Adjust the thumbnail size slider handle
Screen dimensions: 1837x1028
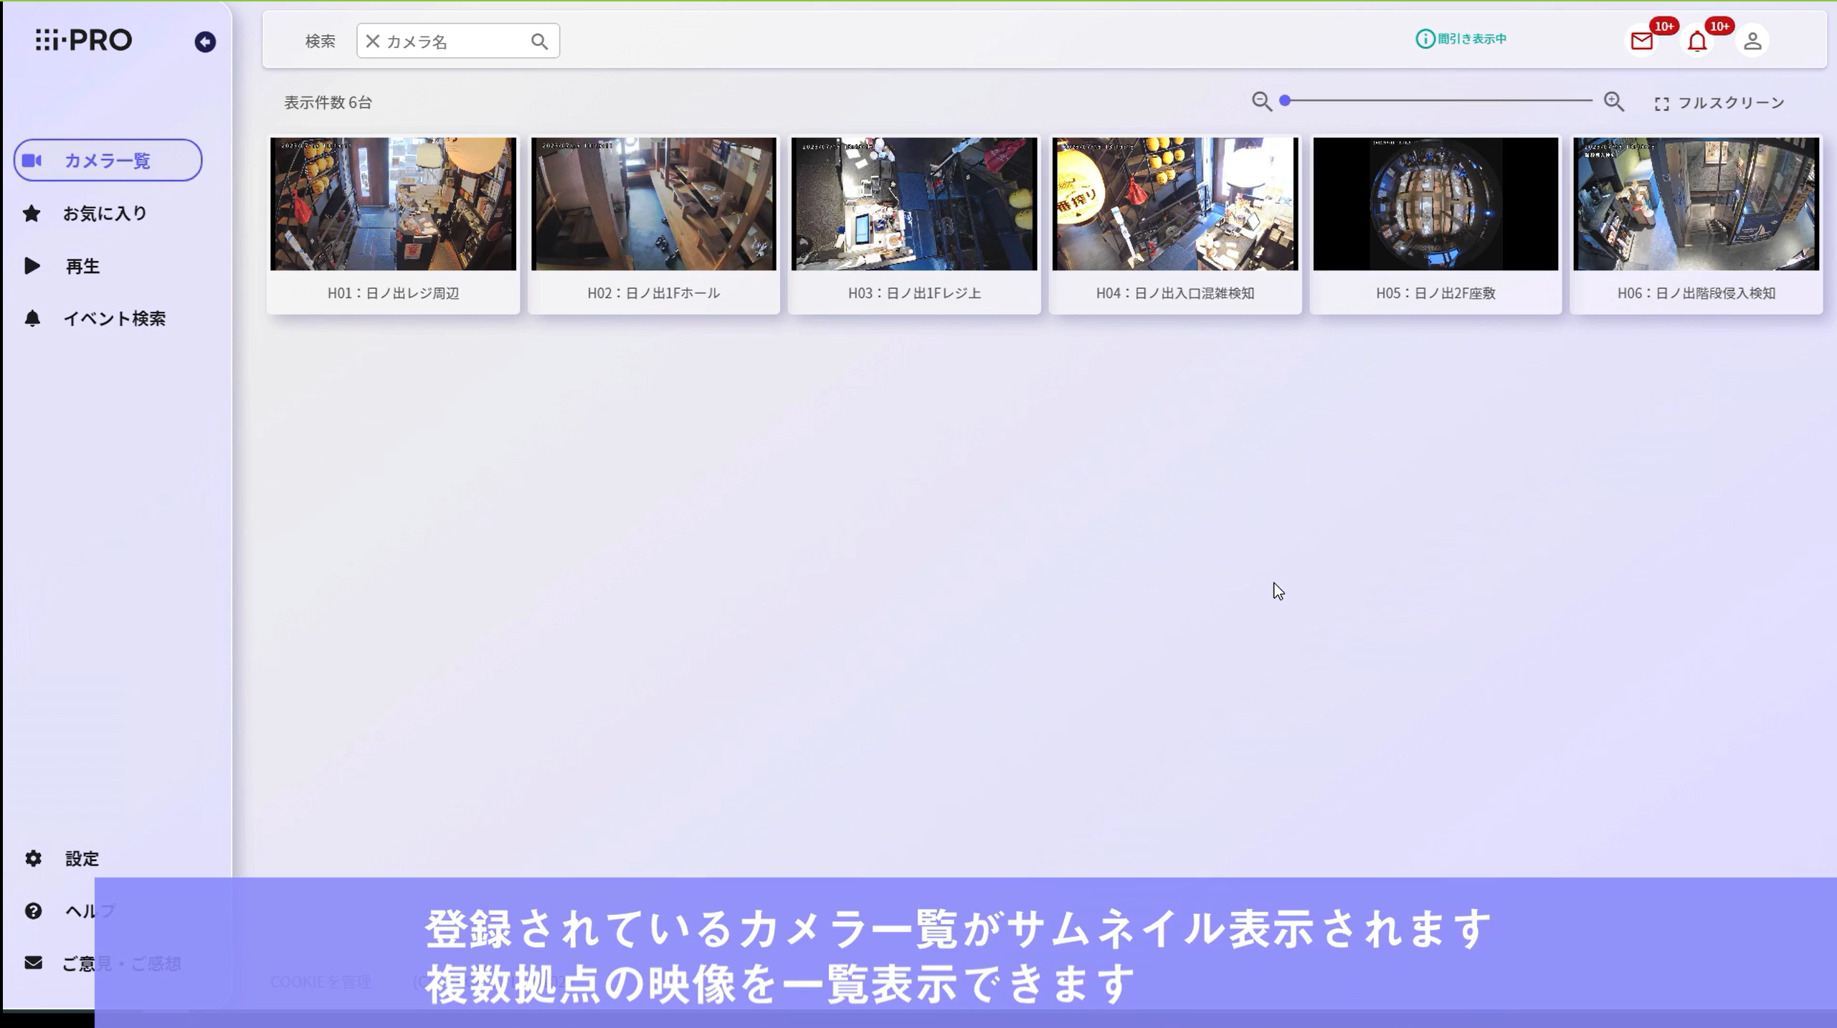(1285, 101)
